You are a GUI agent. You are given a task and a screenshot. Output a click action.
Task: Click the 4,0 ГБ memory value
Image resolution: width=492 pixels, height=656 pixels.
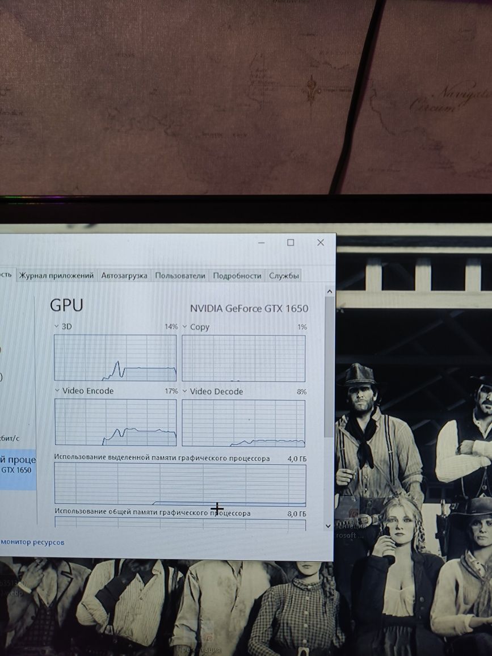tap(297, 459)
